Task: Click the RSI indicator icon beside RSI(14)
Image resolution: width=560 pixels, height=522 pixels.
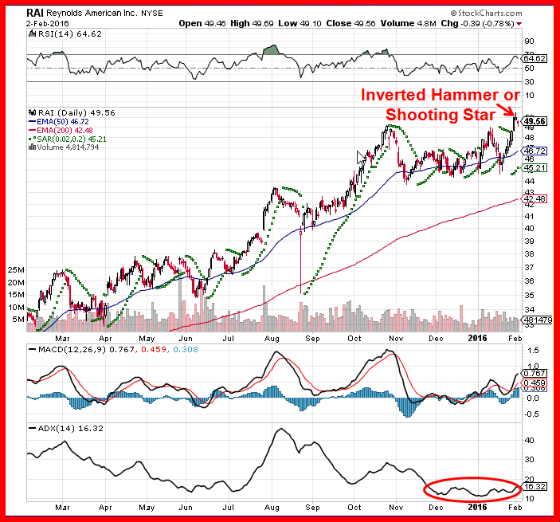Action: click(33, 34)
